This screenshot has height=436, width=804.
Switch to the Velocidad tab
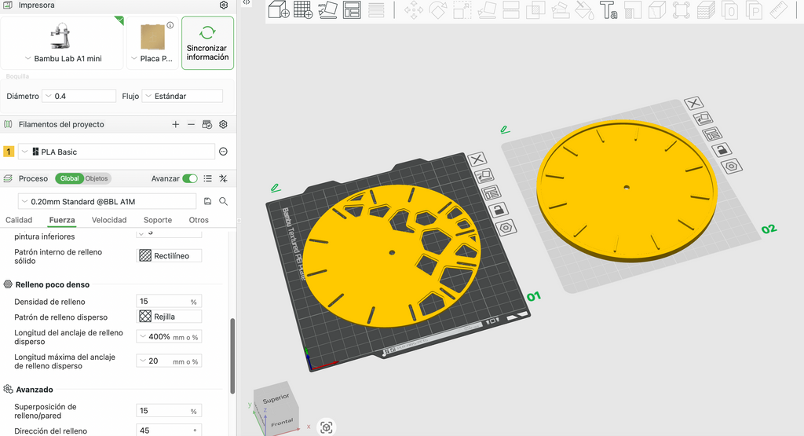pyautogui.click(x=109, y=219)
